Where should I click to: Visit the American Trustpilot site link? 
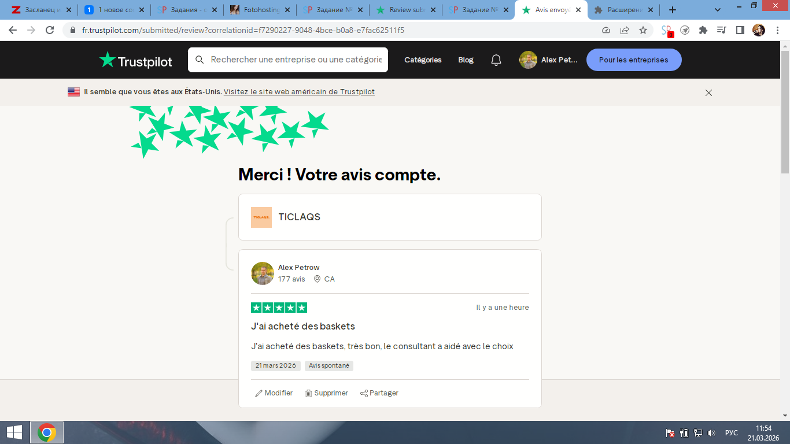tap(299, 92)
